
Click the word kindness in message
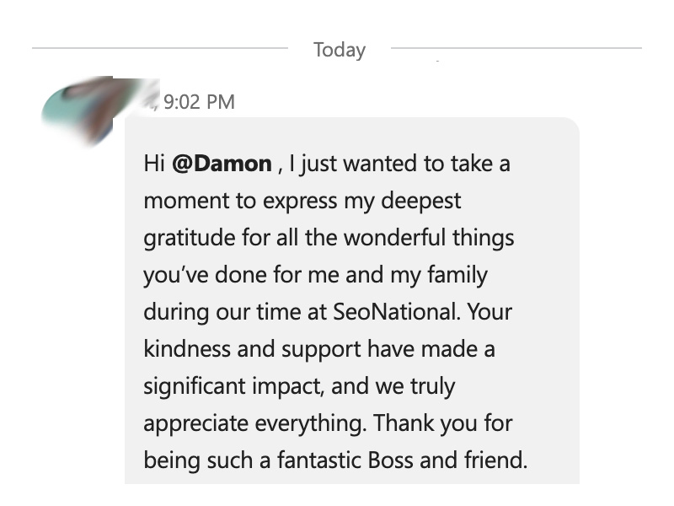[187, 348]
